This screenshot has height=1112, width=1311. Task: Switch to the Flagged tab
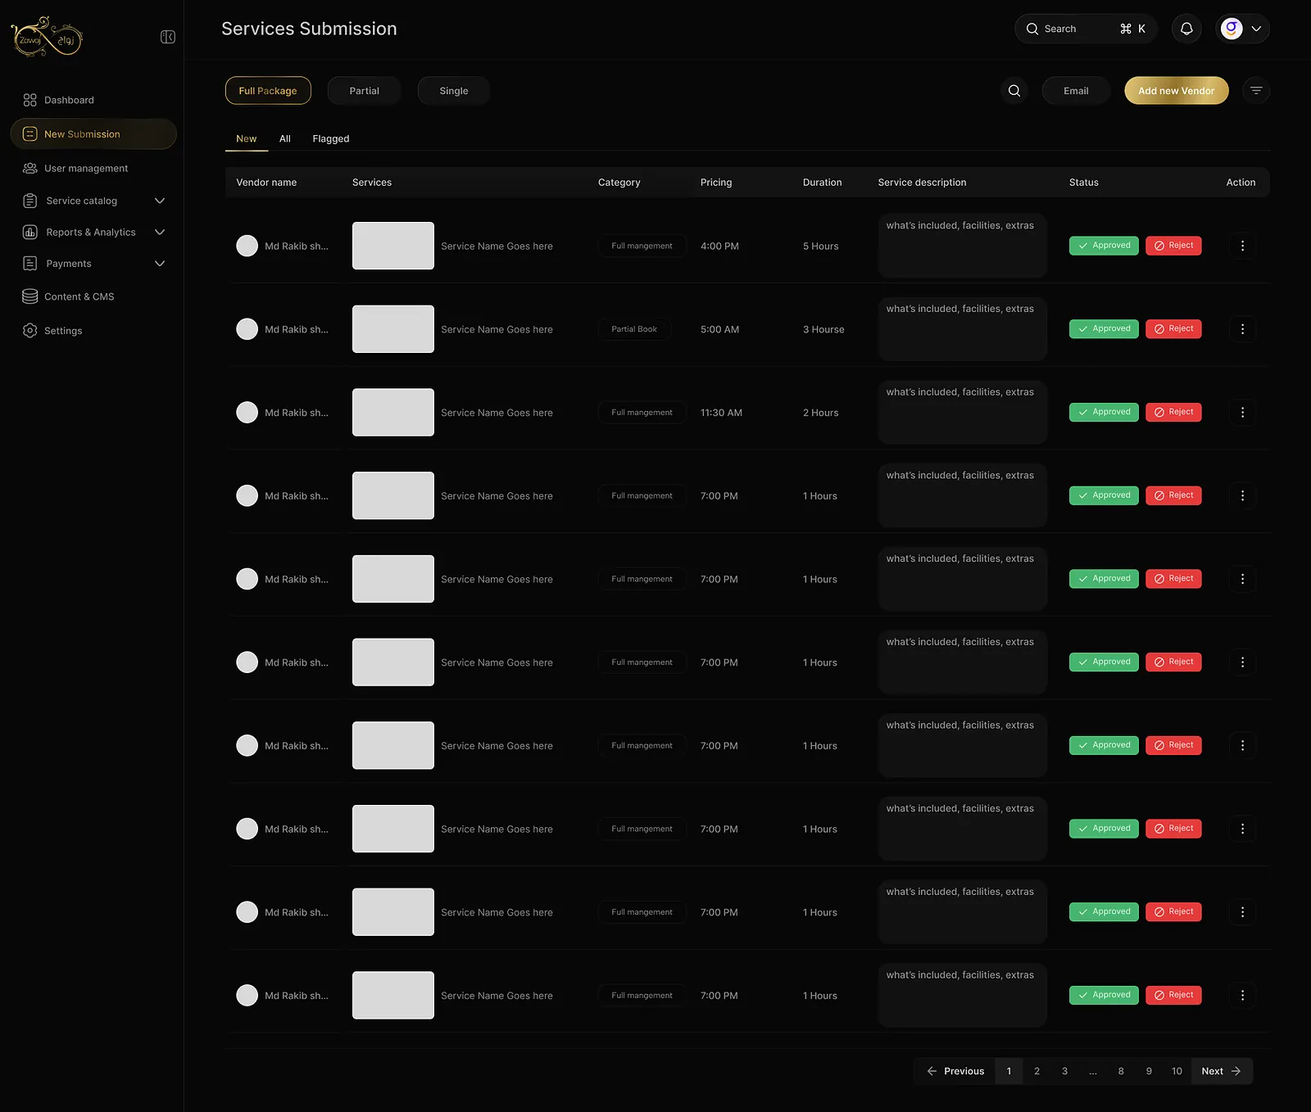click(331, 138)
